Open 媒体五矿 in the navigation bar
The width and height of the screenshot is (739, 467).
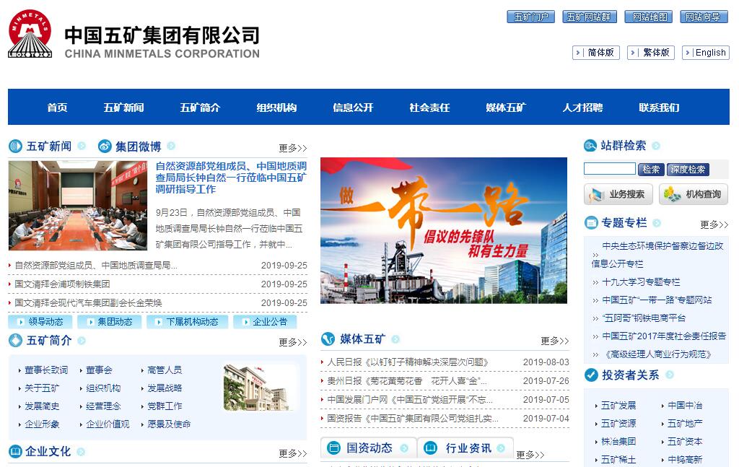point(506,108)
